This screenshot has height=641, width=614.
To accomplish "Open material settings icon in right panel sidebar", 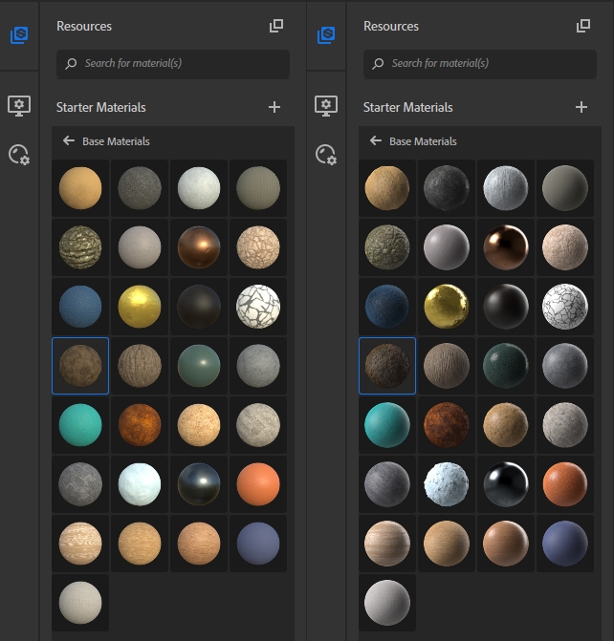I will click(326, 155).
